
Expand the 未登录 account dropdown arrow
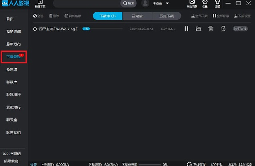pyautogui.click(x=167, y=3)
